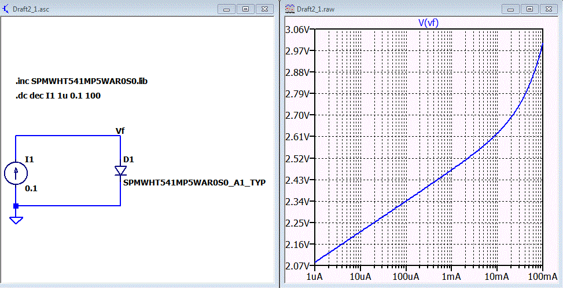This screenshot has height=288, width=563.
Task: Click the .inc SPMWHT541MP5WAR0S0.lib directive
Action: 82,82
